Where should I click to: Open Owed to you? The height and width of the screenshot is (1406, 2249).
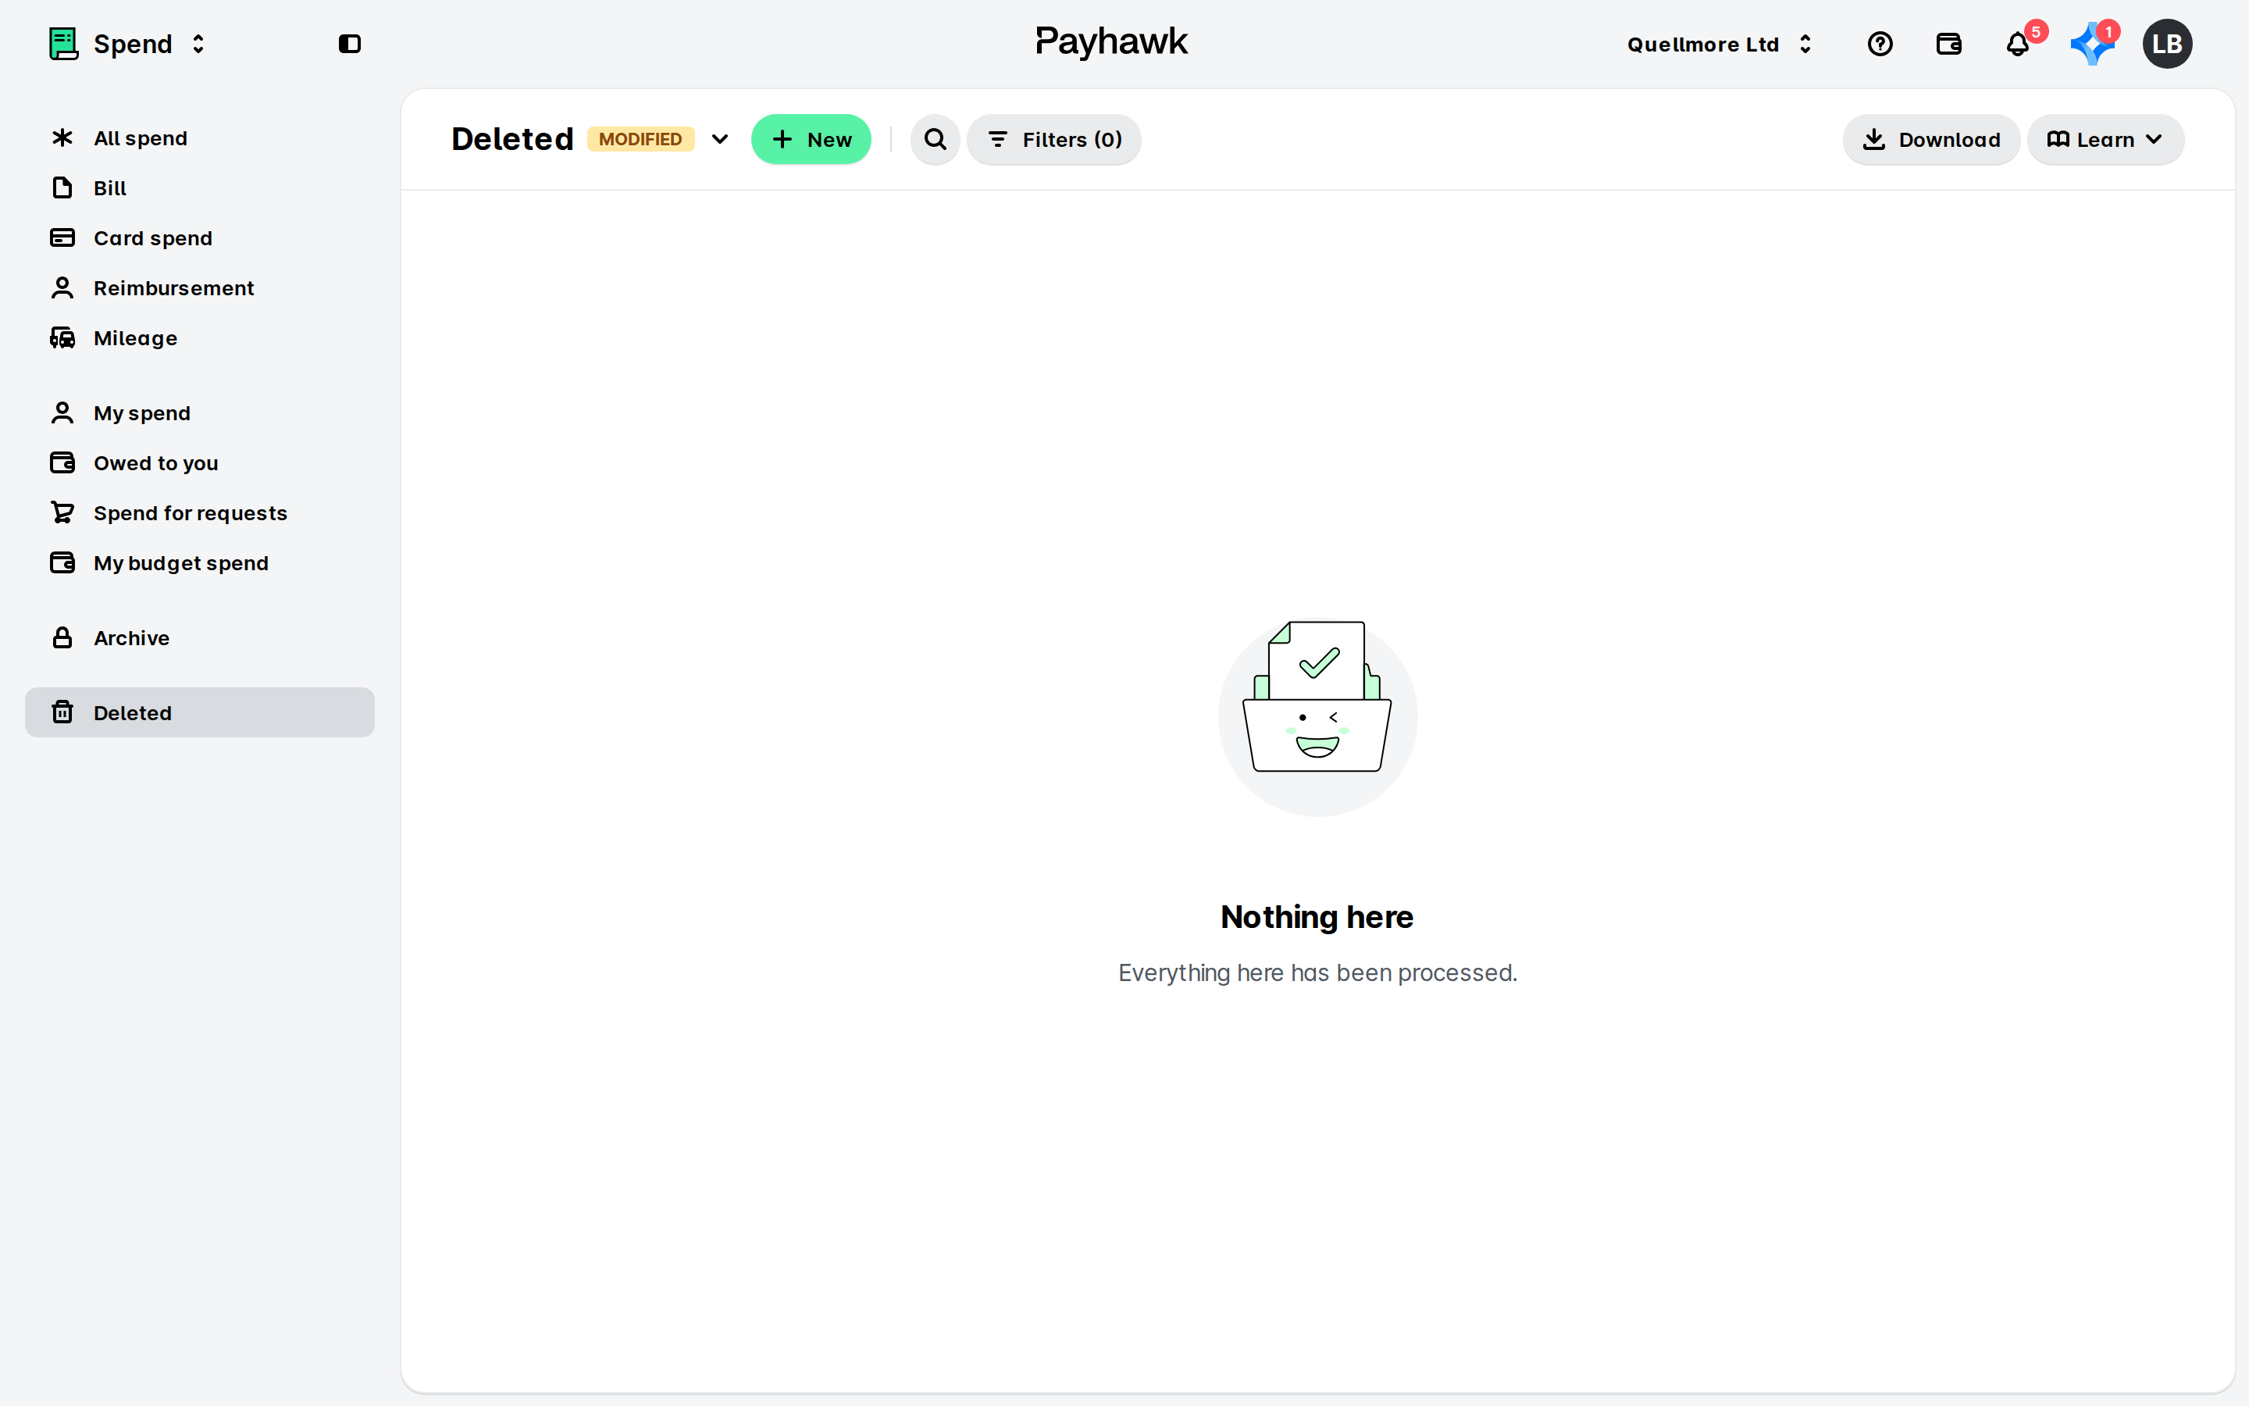200,463
